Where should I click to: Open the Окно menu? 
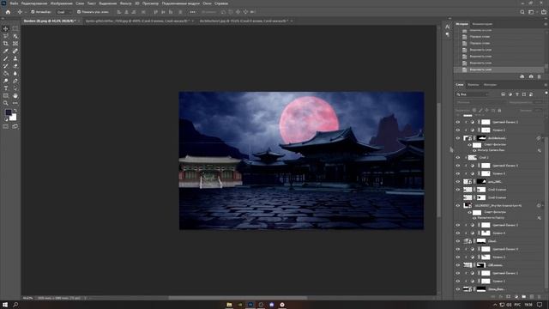(x=208, y=3)
